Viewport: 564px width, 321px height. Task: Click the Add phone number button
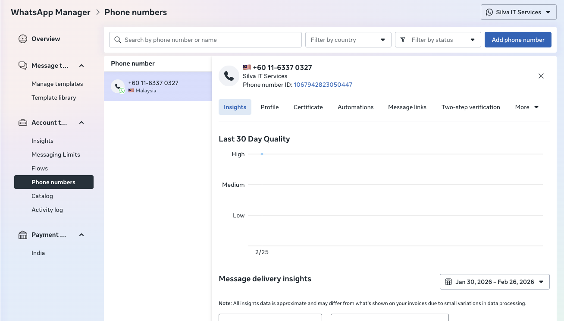[518, 40]
